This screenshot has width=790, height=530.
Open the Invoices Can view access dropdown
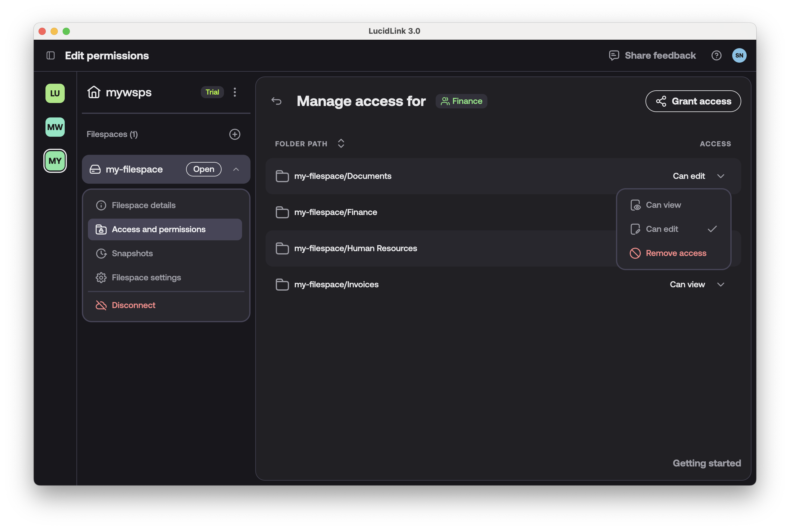697,285
